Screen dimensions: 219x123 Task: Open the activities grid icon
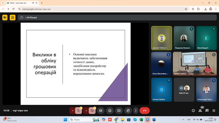(214, 111)
